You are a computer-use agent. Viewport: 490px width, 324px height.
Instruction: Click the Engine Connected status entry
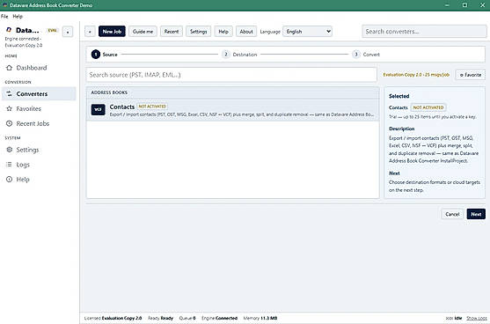click(x=219, y=318)
